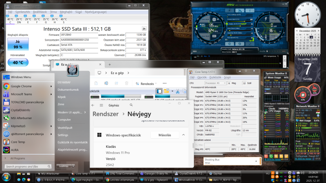The height and width of the screenshot is (183, 326).
Task: Launch AURA from the start menu
Action: click(27, 150)
